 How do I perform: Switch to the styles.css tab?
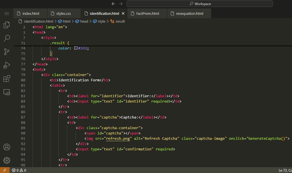[63, 13]
